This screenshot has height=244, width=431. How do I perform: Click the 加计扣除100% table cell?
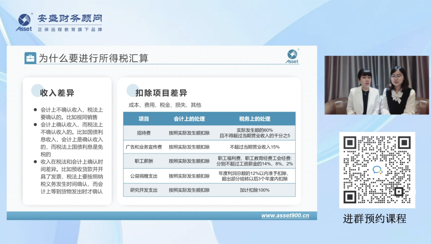click(255, 190)
